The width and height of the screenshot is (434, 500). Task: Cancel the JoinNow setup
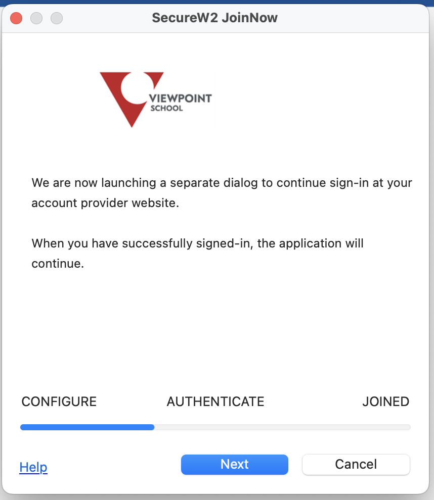(356, 464)
